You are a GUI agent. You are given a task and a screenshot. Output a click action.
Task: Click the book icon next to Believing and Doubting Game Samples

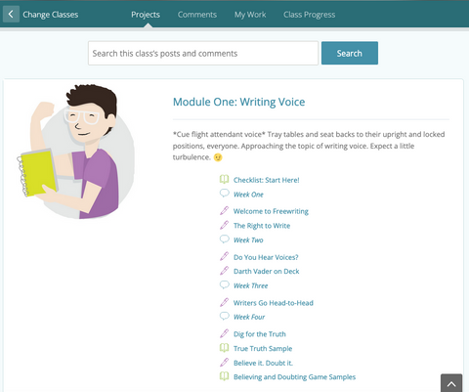(224, 376)
